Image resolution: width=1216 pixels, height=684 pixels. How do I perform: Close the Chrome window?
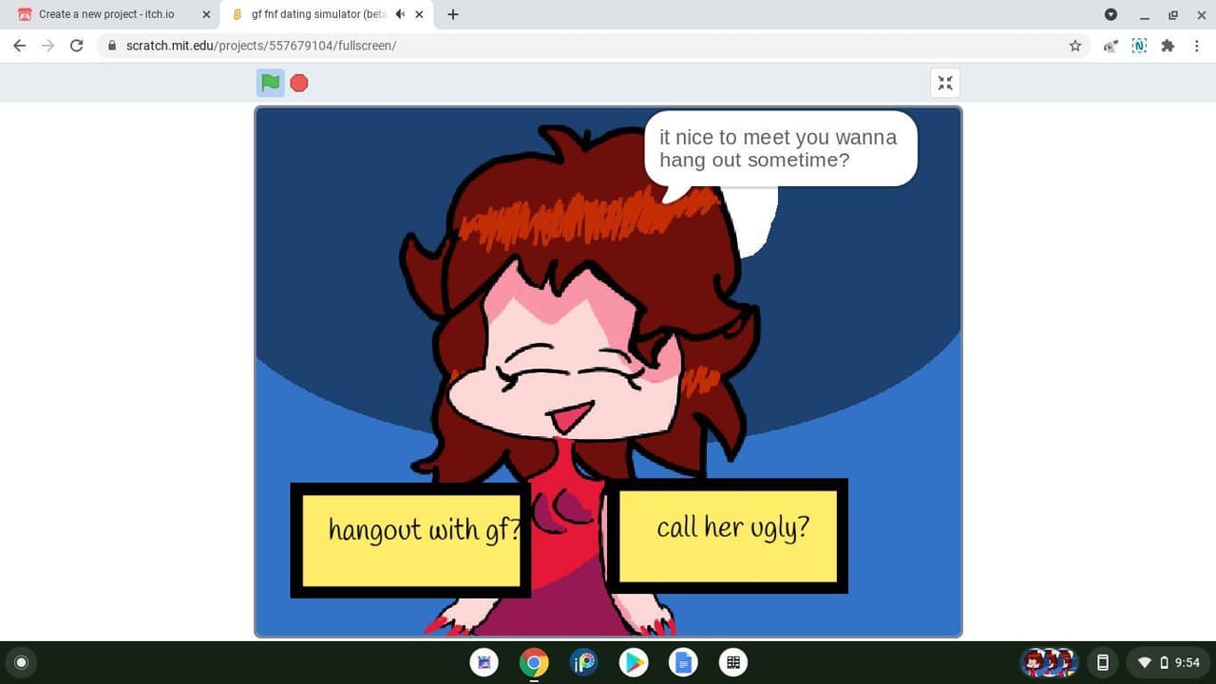1200,14
